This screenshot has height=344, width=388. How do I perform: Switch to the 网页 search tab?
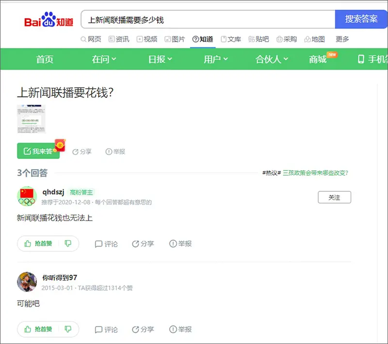(91, 39)
